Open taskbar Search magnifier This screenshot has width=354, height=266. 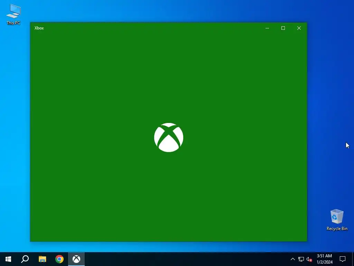[x=25, y=259]
